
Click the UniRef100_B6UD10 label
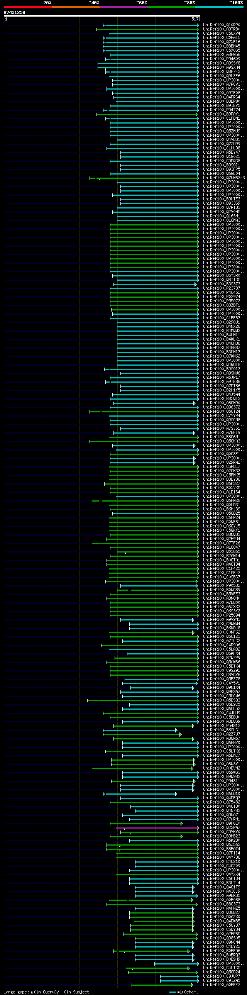(222, 794)
